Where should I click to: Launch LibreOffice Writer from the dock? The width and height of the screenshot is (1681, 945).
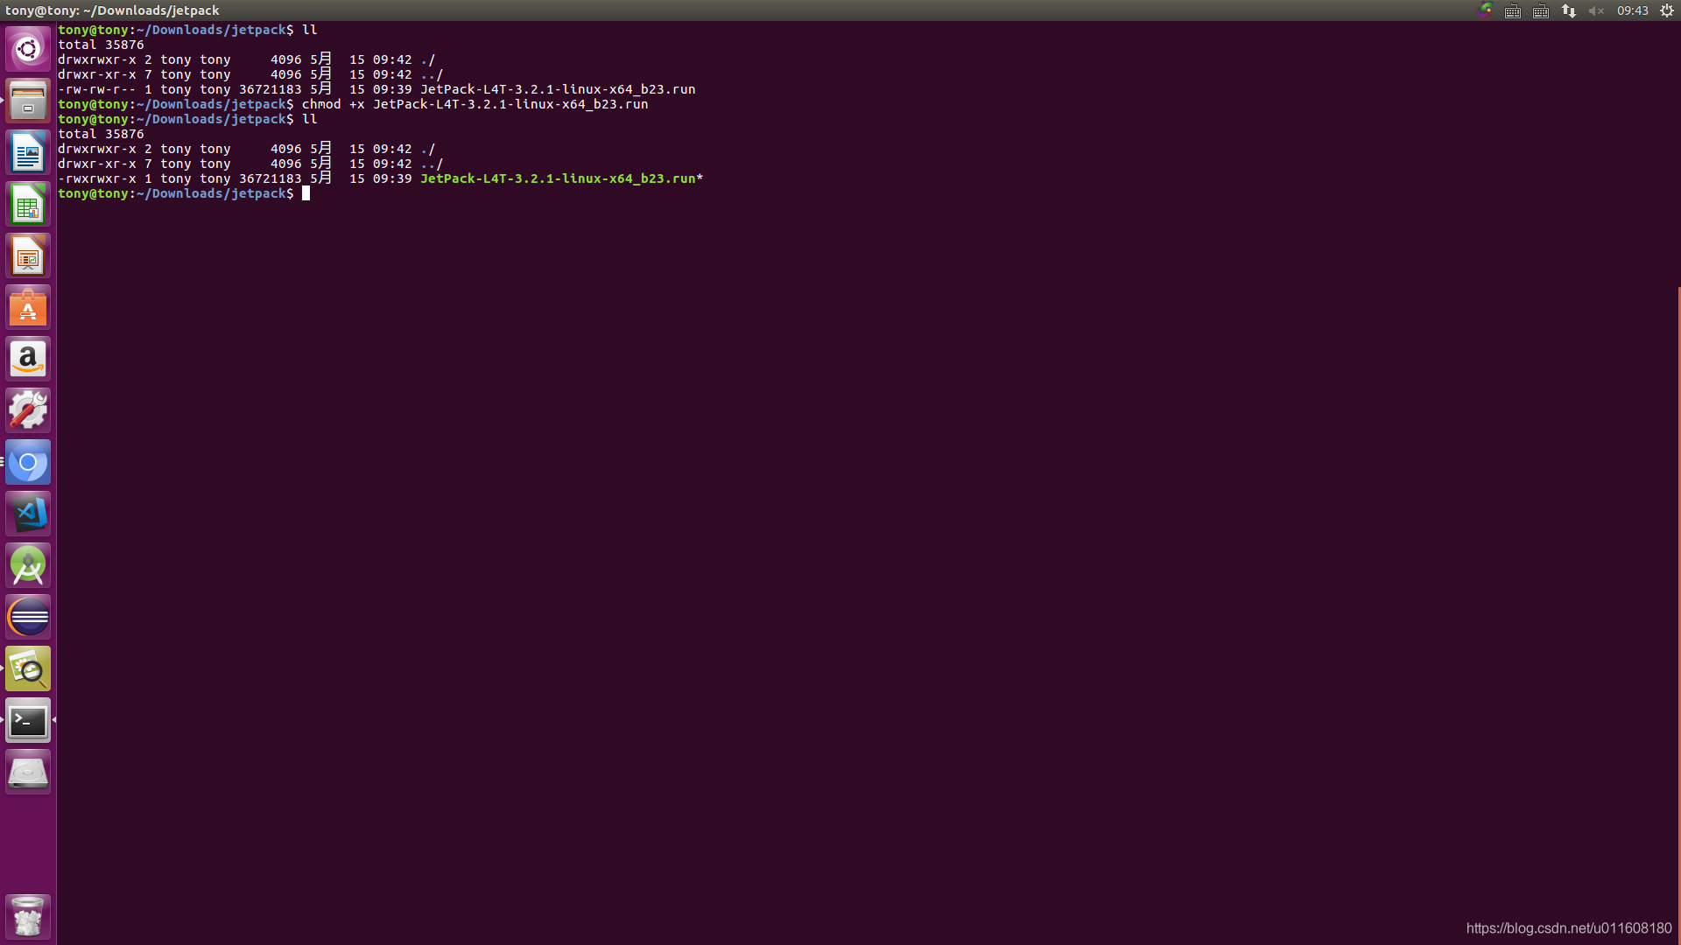coord(28,152)
